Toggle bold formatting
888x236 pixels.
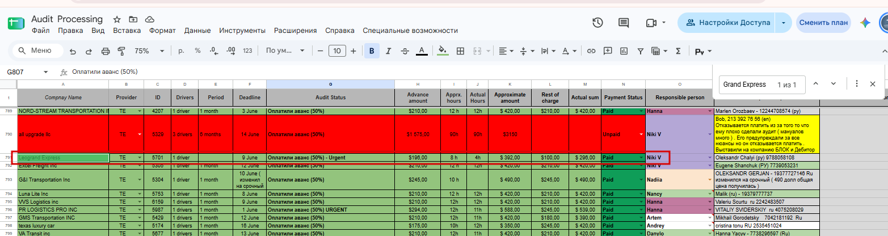[x=372, y=51]
